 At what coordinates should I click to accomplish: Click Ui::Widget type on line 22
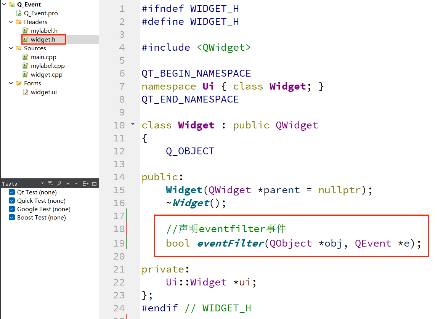(196, 282)
